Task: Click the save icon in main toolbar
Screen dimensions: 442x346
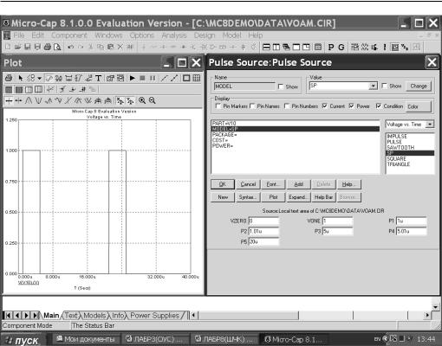Action: point(28,47)
